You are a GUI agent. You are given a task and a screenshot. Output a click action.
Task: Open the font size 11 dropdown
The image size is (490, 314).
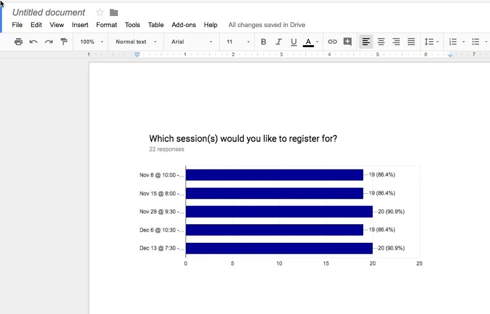coord(238,42)
